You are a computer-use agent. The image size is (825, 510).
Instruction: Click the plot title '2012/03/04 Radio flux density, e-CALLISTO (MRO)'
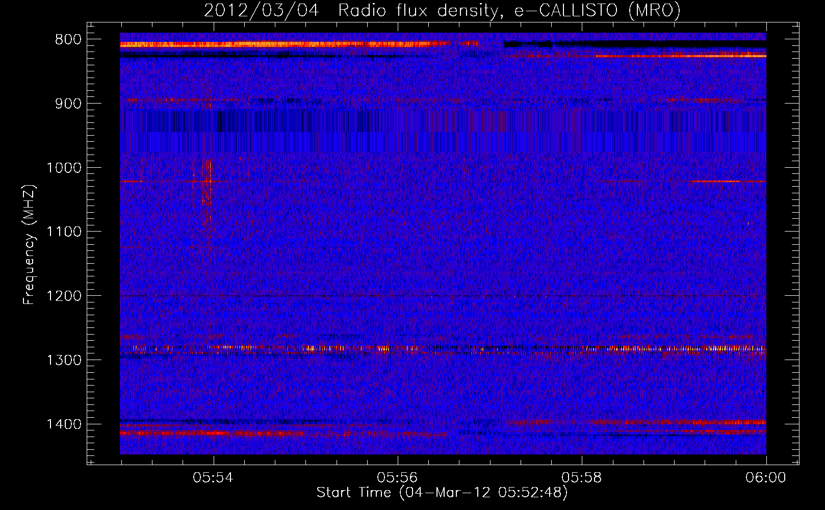(442, 10)
